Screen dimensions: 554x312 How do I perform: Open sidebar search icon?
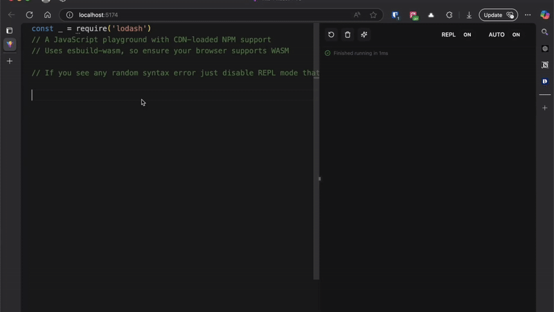(545, 32)
